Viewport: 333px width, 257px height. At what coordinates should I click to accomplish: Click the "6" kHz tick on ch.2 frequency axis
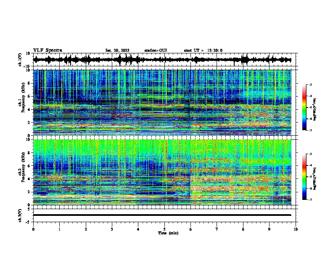coord(29,165)
